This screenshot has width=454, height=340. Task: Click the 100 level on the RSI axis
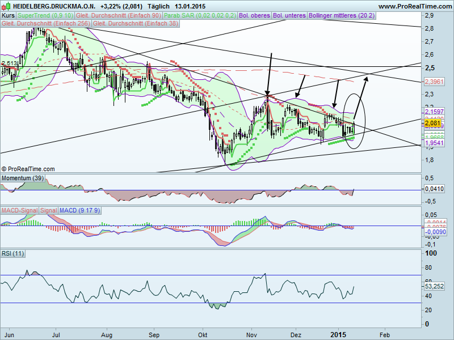pos(431,253)
